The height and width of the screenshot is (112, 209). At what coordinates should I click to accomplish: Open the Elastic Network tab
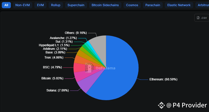179,5
